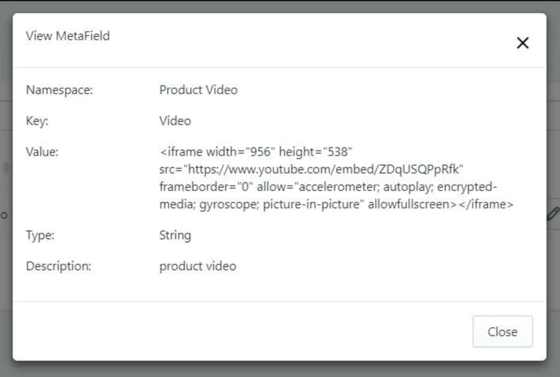
Task: Click the pencil edit icon behind the modal
Action: [553, 214]
